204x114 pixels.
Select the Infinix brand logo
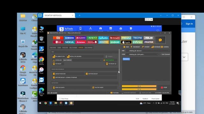coord(137,42)
